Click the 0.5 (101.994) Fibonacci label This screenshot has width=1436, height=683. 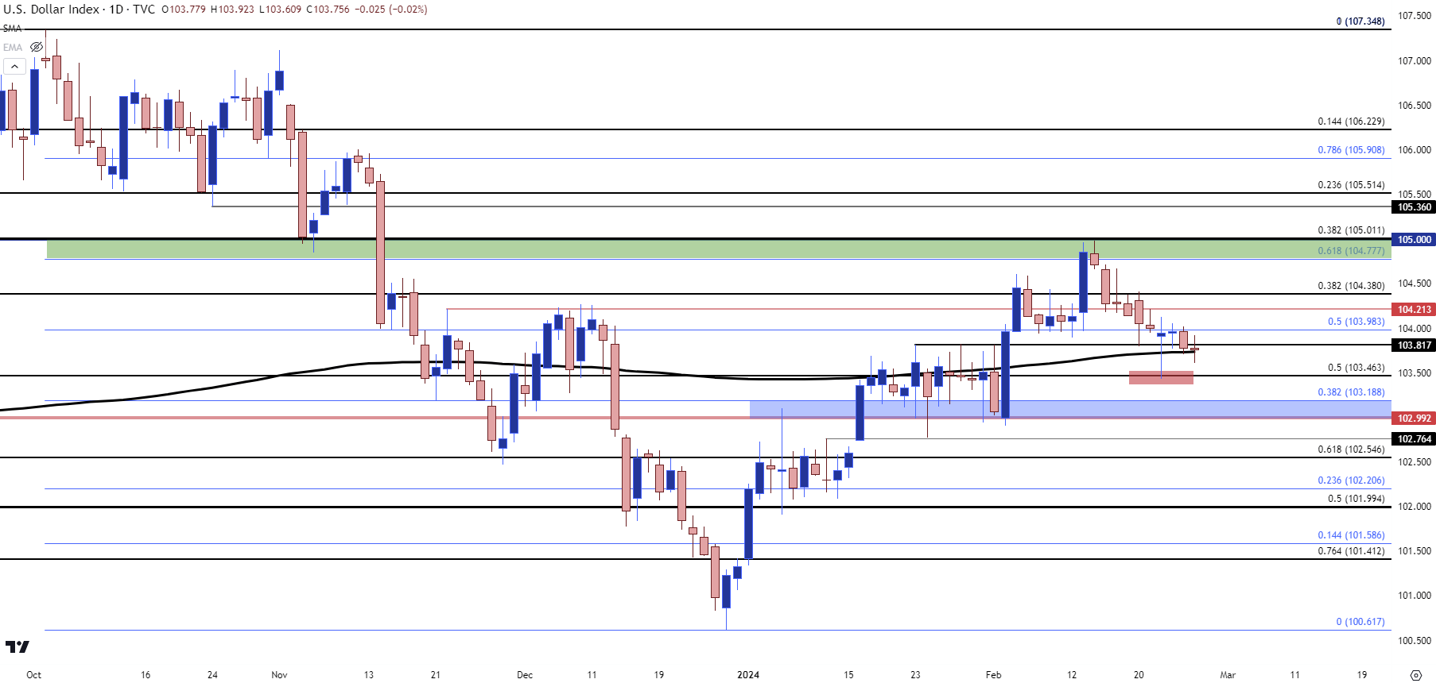tap(1356, 499)
